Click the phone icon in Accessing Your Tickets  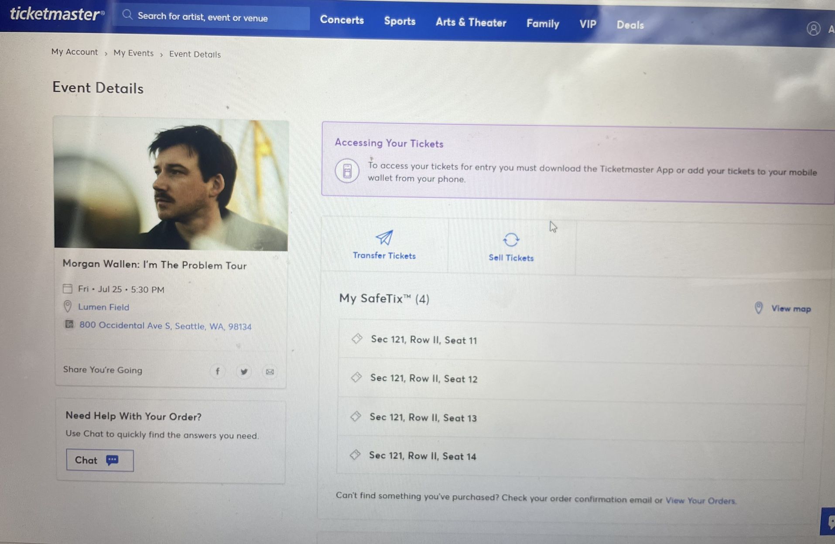click(x=347, y=170)
